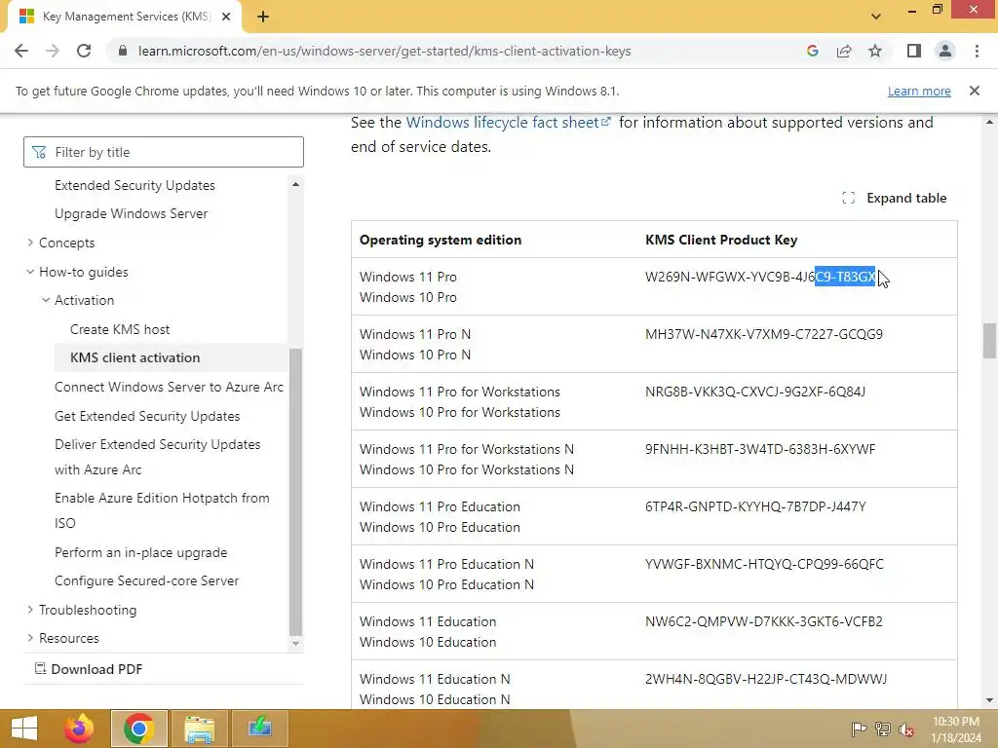Click the Expand table button
Image resolution: width=998 pixels, height=748 pixels.
point(895,198)
